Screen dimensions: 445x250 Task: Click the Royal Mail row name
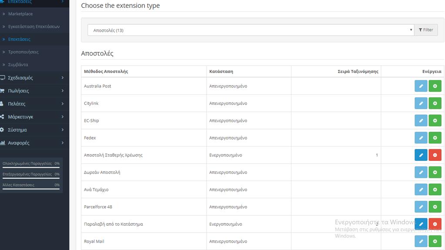[x=94, y=241]
